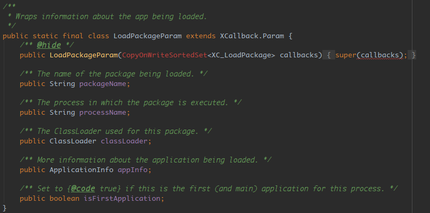
Task: Click XCallback.Param superclass reference
Action: pos(251,36)
